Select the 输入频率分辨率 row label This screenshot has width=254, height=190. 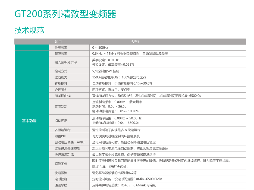pos(65,62)
